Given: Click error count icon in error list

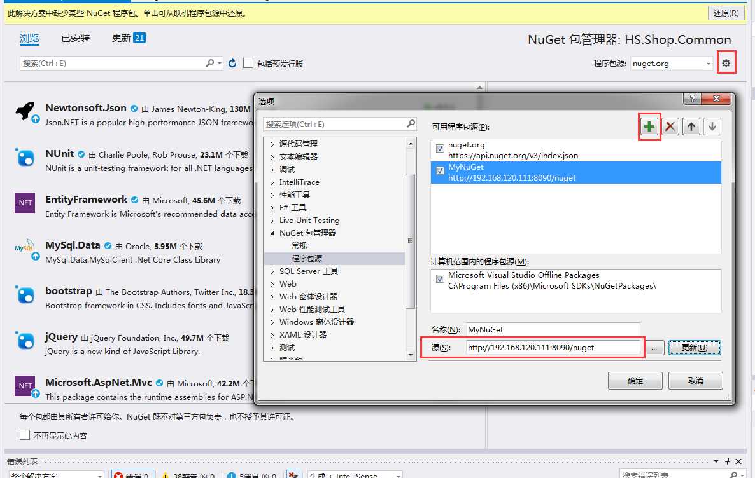Looking at the screenshot, I should point(118,475).
